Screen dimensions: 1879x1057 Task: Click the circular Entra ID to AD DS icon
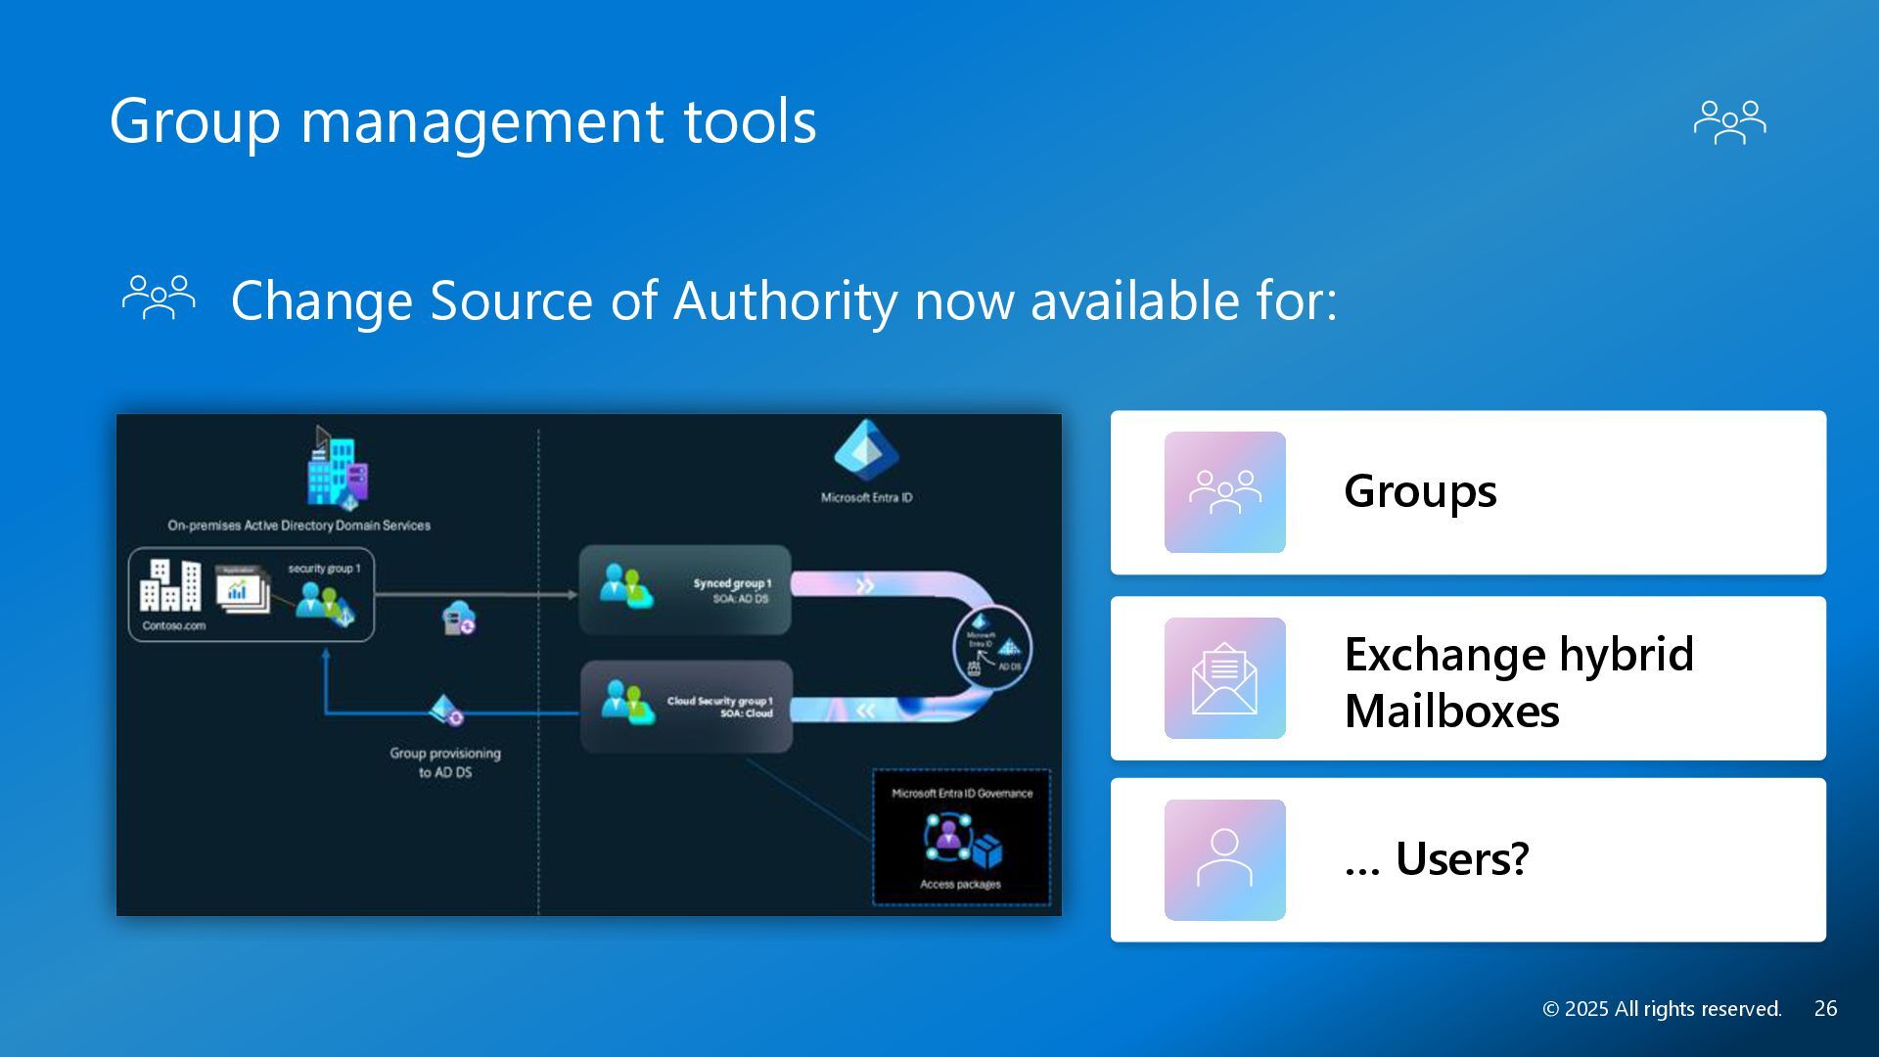click(992, 647)
